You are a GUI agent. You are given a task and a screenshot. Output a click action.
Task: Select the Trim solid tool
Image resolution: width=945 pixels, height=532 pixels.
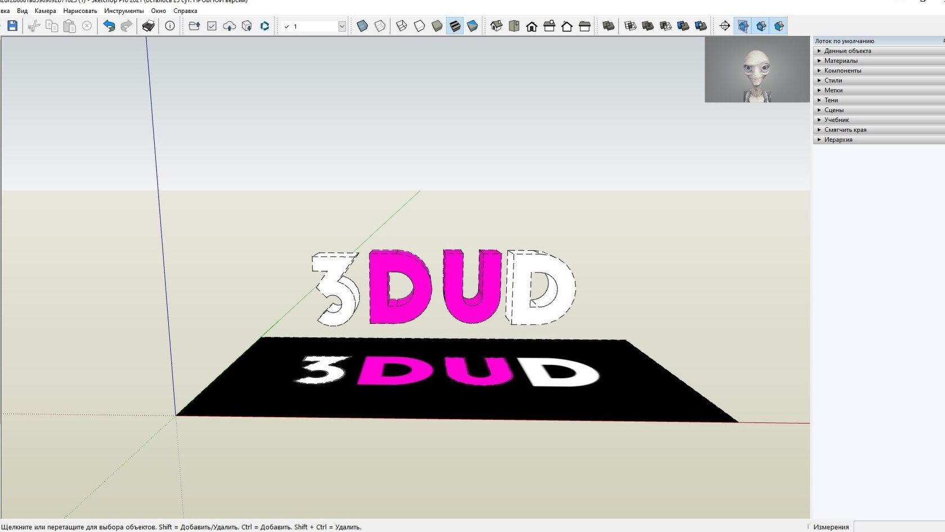pyautogui.click(x=683, y=26)
